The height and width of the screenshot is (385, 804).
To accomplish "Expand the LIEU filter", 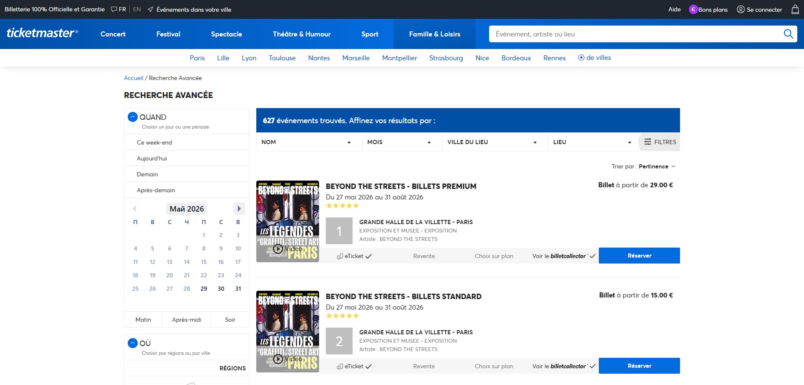I will click(x=593, y=142).
